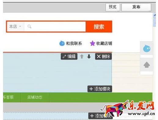Image resolution: width=158 pixels, height=120 pixels.
Task: Open the 本店 search scope dropdown
Action: (15, 26)
